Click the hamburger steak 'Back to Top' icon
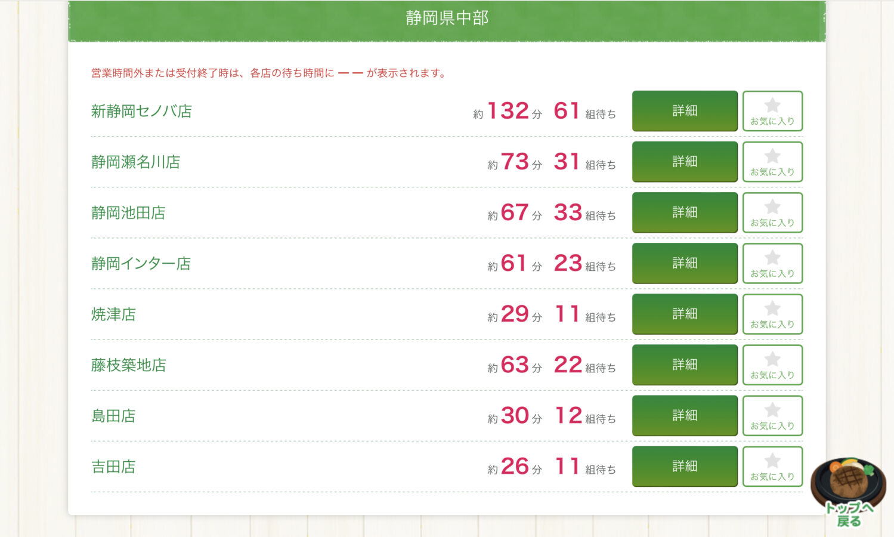The image size is (894, 537). [848, 492]
